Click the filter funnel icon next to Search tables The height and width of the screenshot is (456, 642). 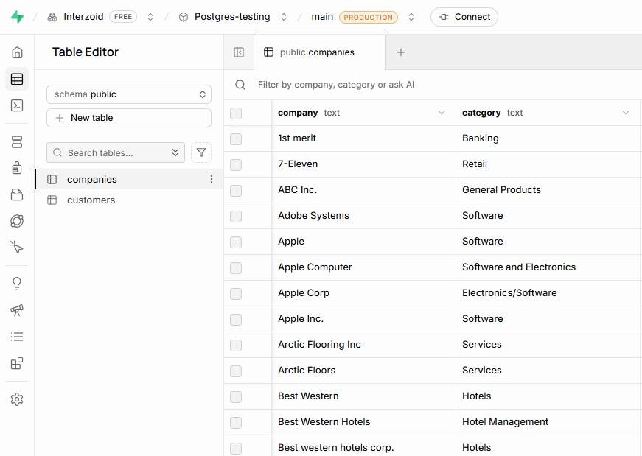click(201, 152)
